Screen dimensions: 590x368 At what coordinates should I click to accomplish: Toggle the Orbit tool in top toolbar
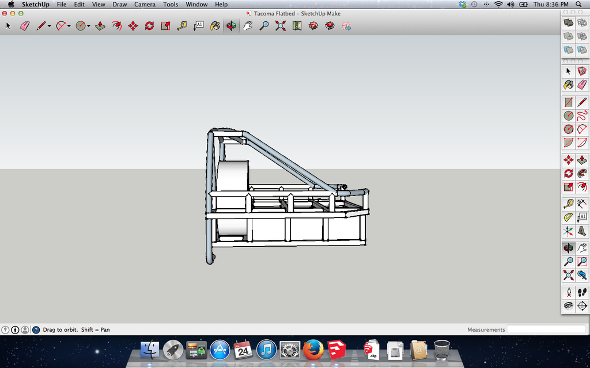point(231,25)
